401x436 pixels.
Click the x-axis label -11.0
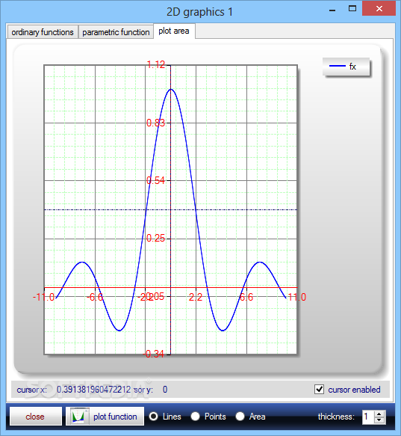pyautogui.click(x=44, y=297)
